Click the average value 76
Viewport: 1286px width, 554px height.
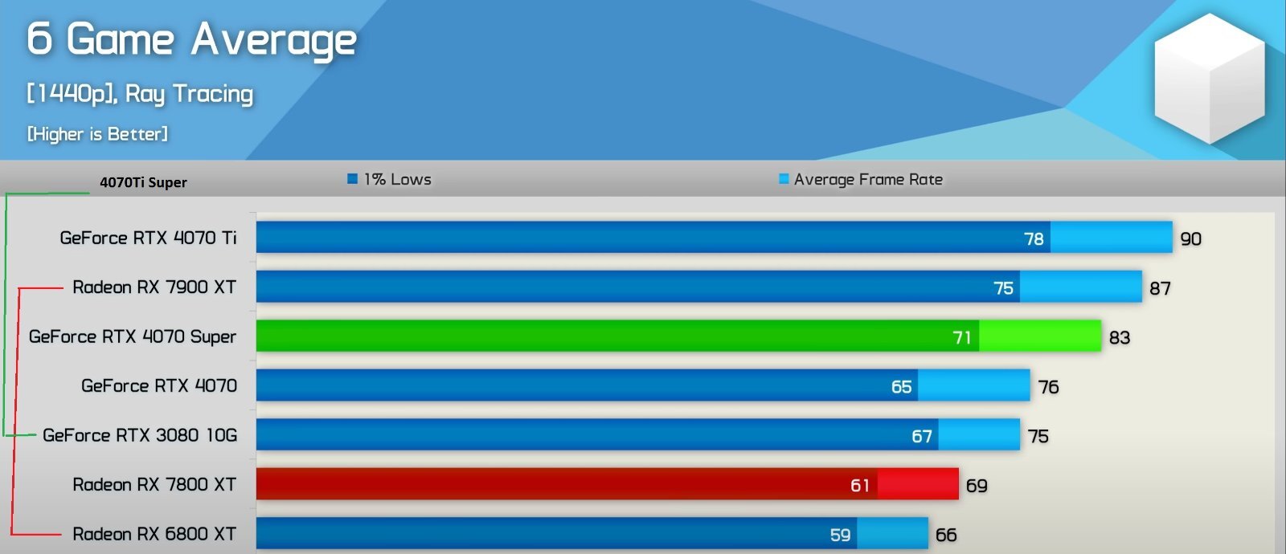click(x=1049, y=387)
